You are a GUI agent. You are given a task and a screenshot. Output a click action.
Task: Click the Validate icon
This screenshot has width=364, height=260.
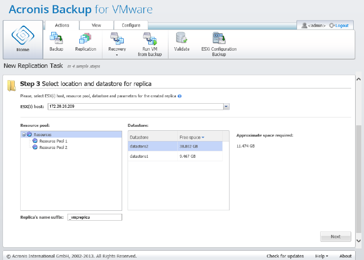point(182,39)
